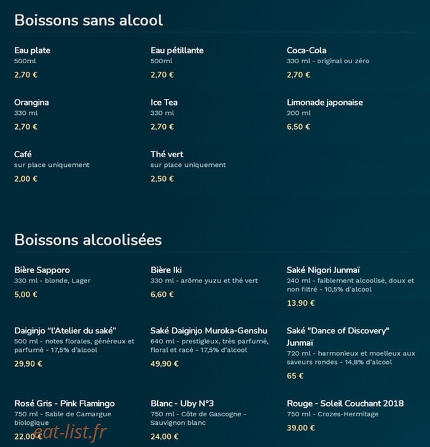The width and height of the screenshot is (430, 447).
Task: Select Bière Sapporo
Action: coord(42,270)
